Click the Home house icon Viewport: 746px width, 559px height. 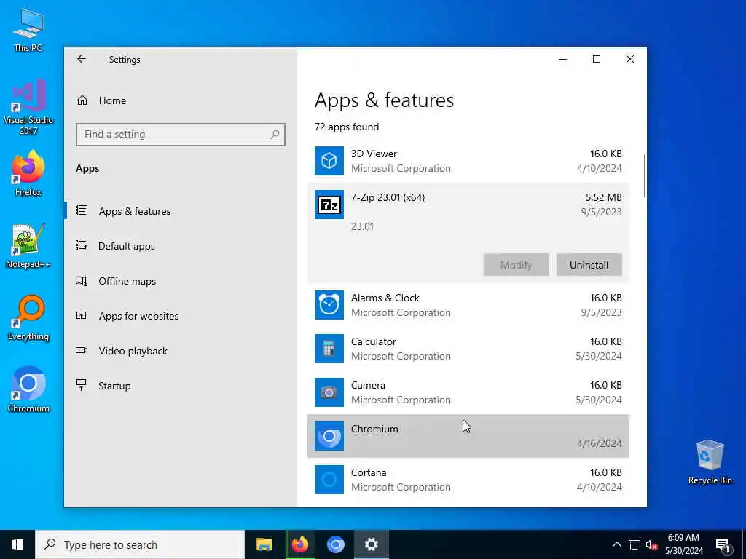coord(82,100)
